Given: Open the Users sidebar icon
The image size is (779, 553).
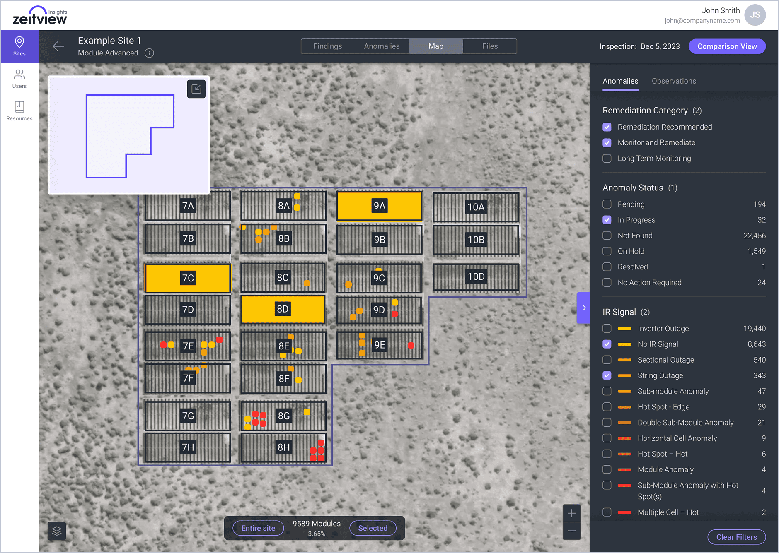Looking at the screenshot, I should pyautogui.click(x=19, y=79).
